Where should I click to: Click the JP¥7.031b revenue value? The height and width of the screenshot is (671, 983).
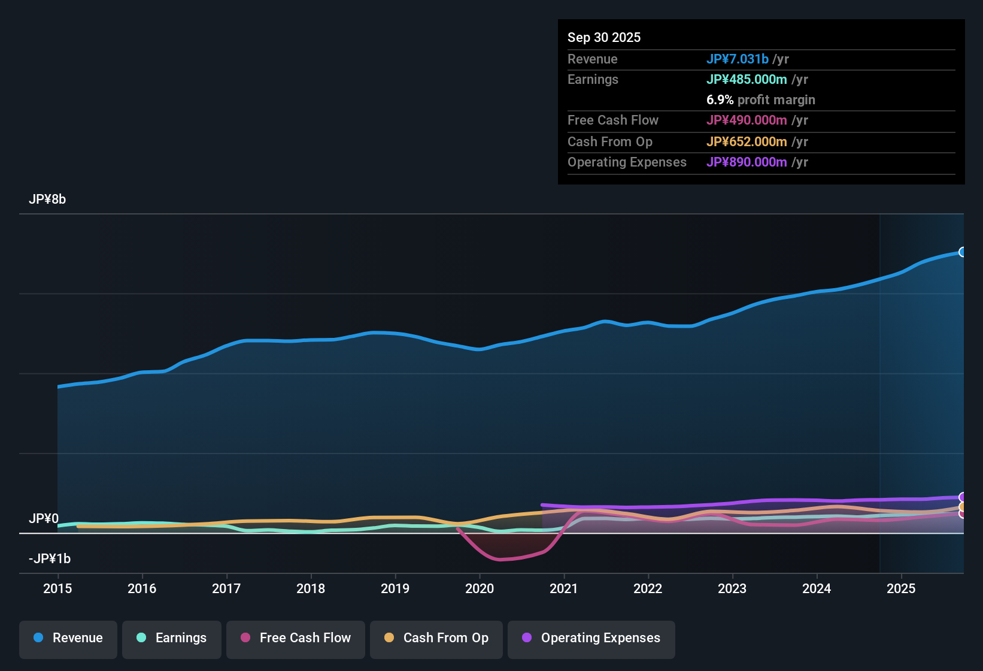coord(738,59)
